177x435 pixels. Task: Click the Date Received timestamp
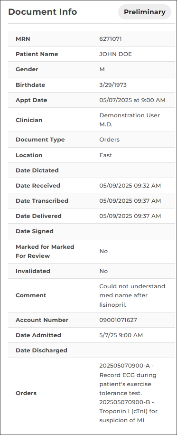coord(130,186)
